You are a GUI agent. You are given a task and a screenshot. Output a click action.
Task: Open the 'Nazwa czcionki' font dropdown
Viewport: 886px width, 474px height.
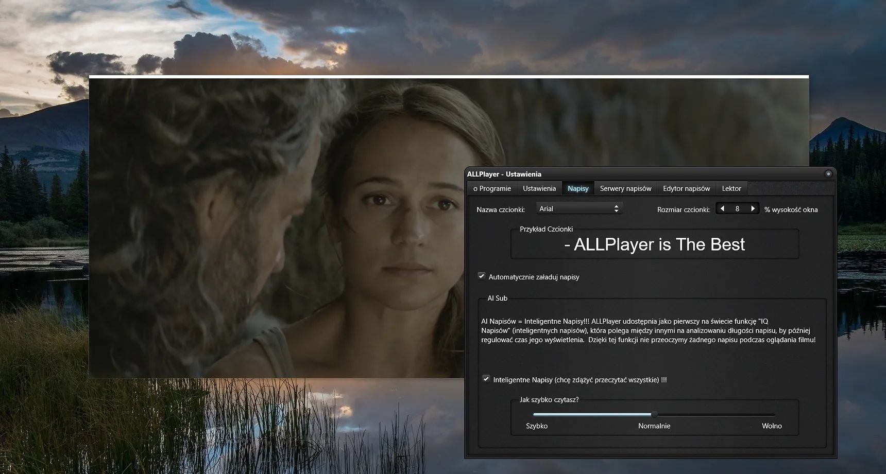[580, 208]
